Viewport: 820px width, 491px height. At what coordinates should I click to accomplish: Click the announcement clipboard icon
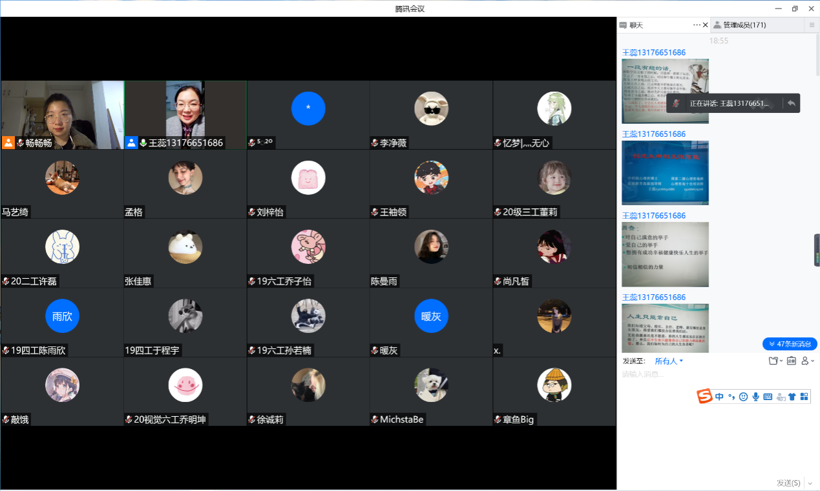(x=791, y=361)
